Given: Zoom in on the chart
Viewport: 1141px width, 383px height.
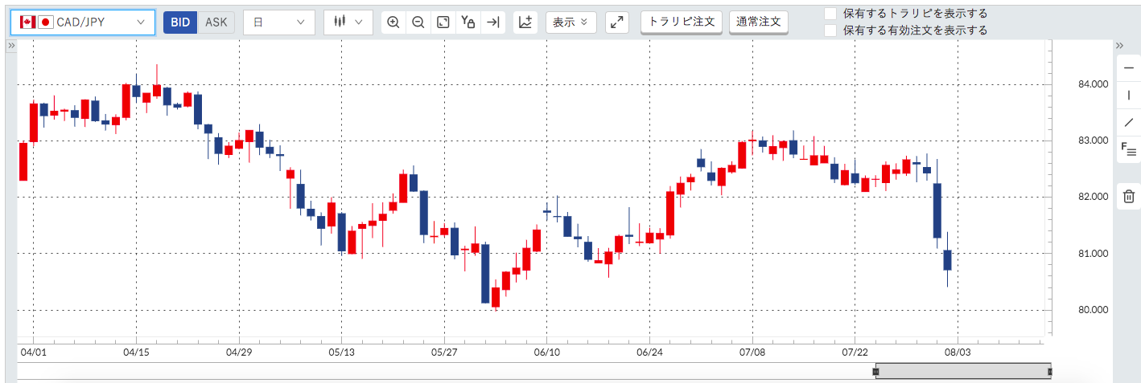Looking at the screenshot, I should pyautogui.click(x=393, y=22).
